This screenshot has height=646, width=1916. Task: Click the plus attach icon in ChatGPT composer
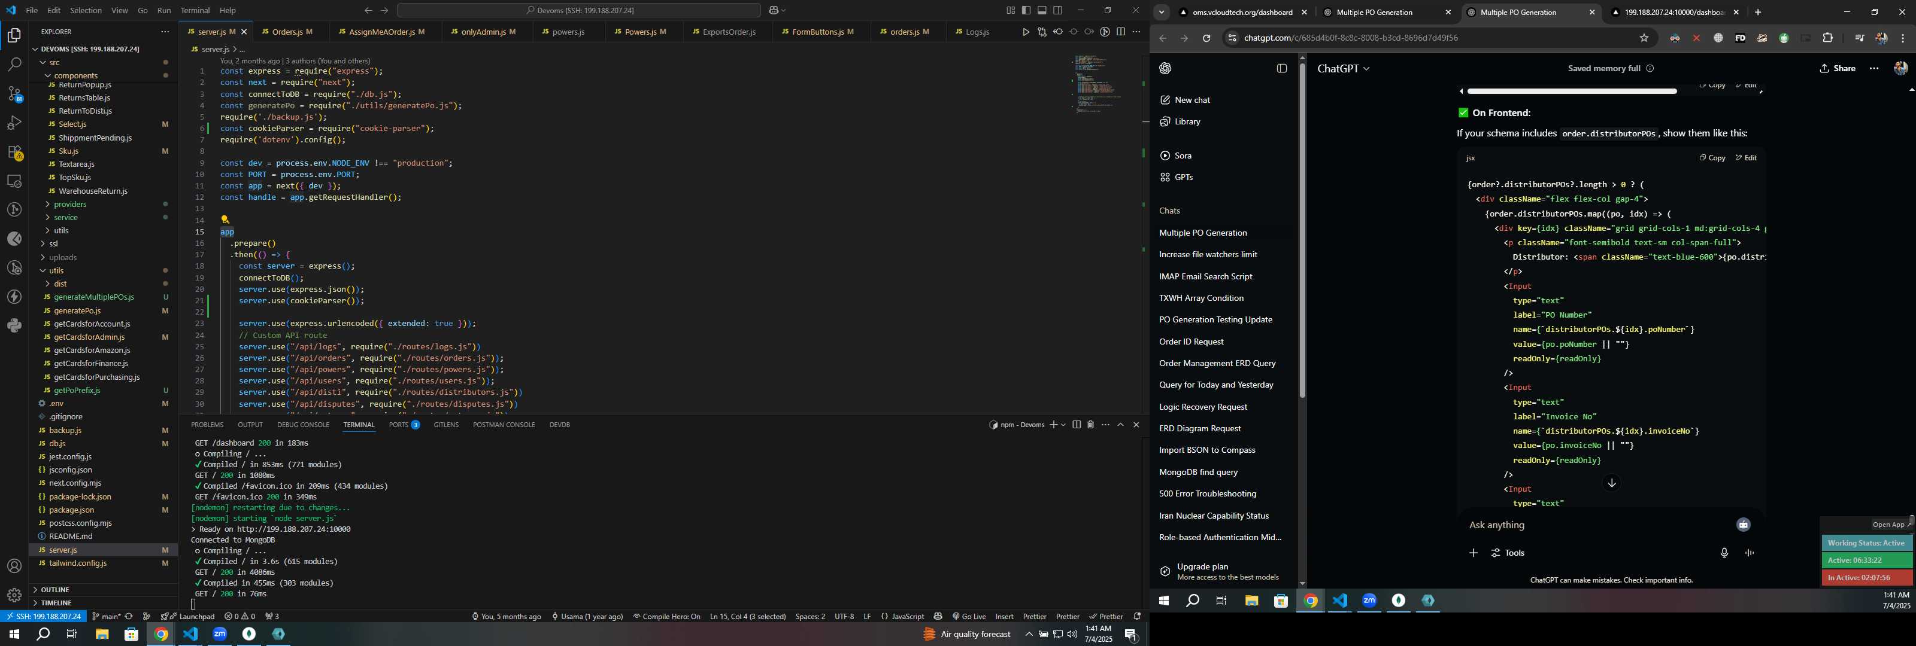1473,553
